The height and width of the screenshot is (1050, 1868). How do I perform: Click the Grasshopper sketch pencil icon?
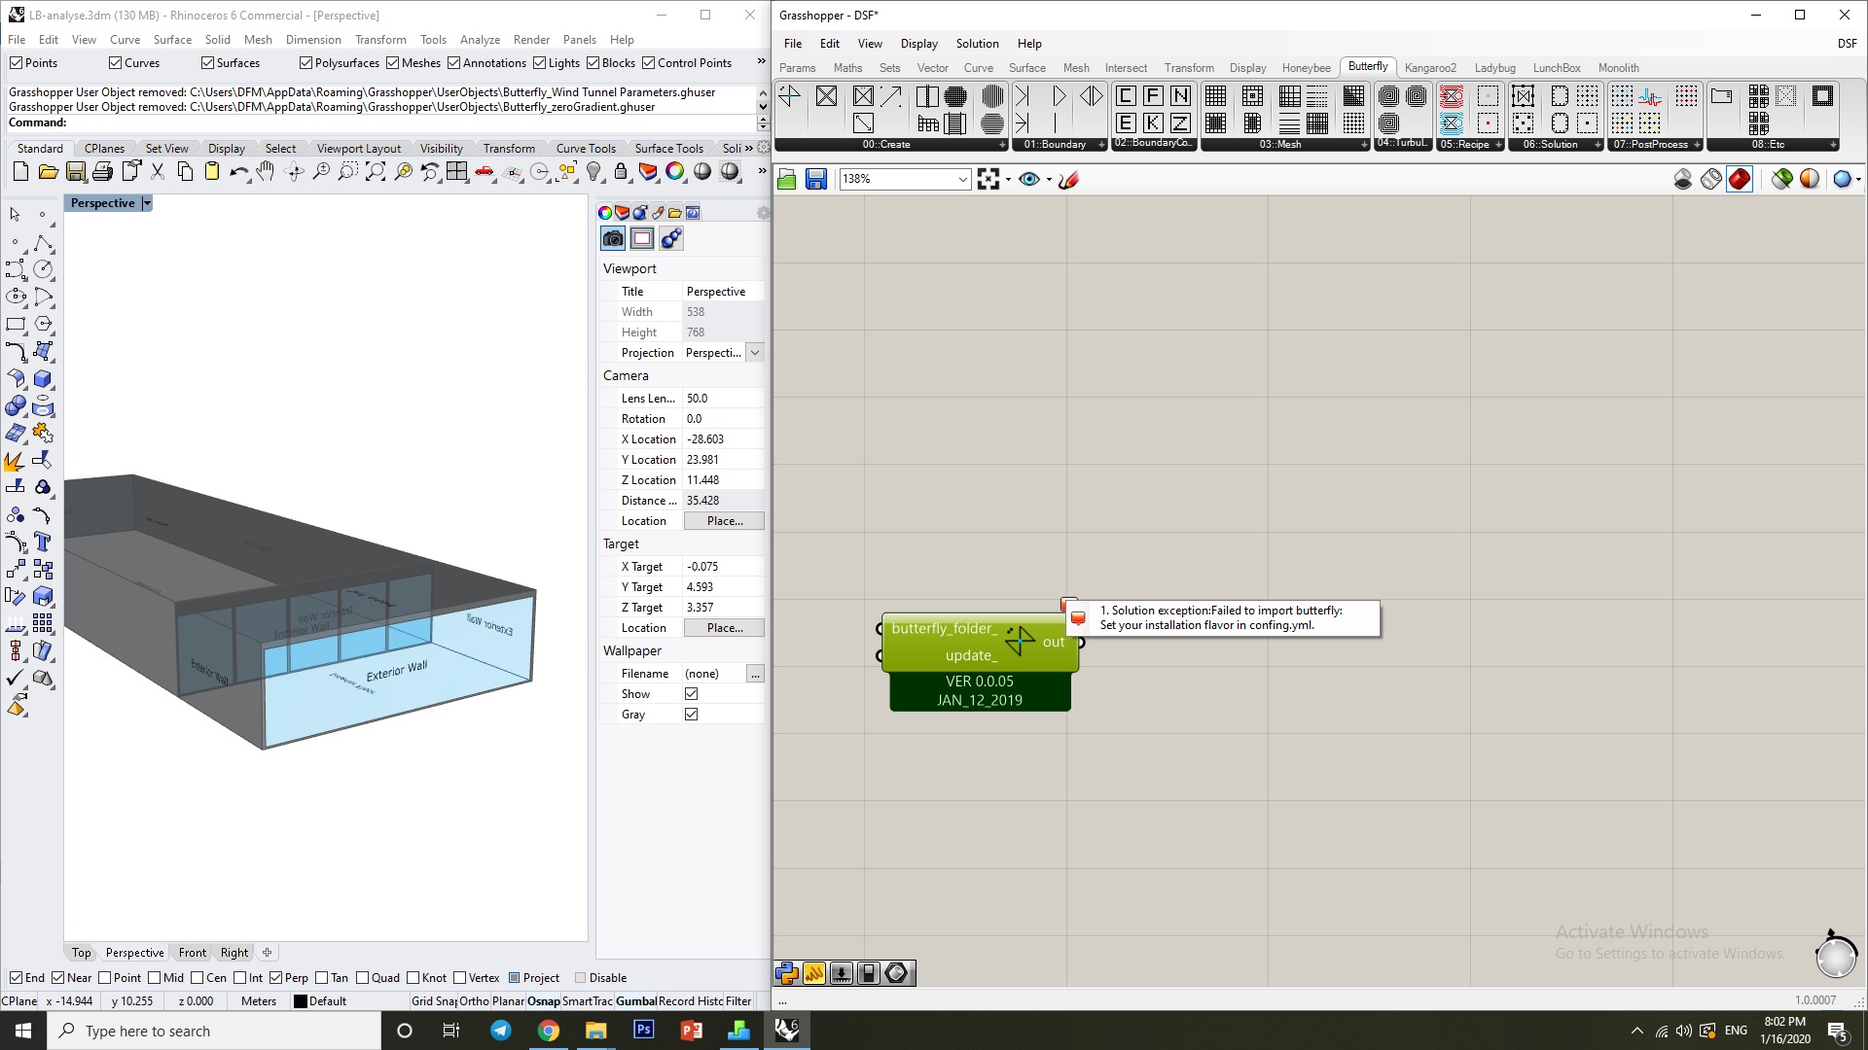pyautogui.click(x=1068, y=179)
